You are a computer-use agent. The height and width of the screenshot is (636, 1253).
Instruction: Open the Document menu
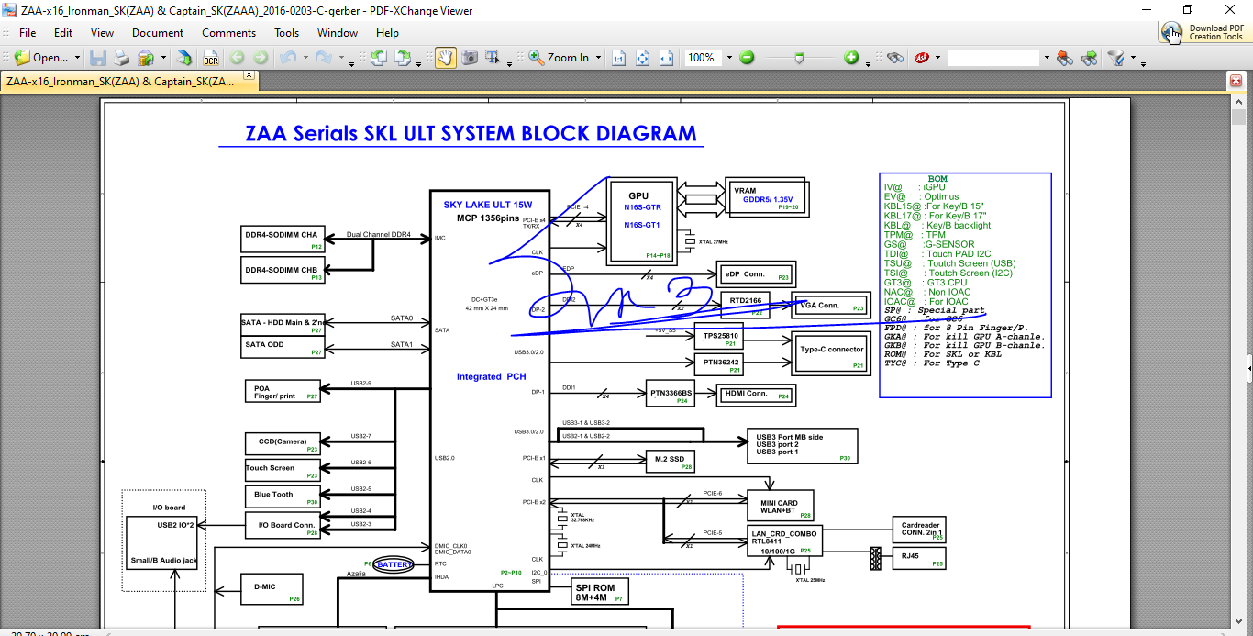[158, 32]
